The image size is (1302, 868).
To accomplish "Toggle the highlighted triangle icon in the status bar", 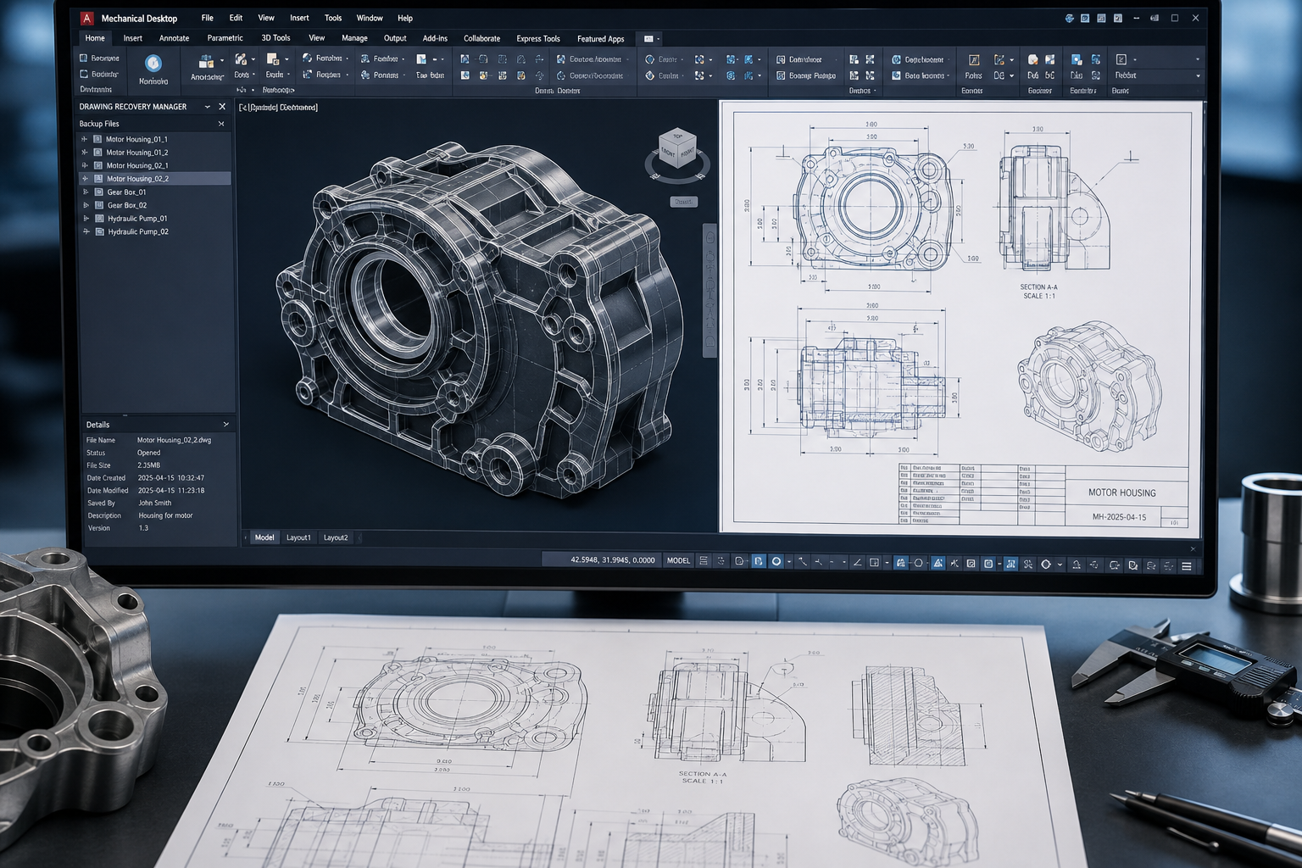I will [938, 563].
